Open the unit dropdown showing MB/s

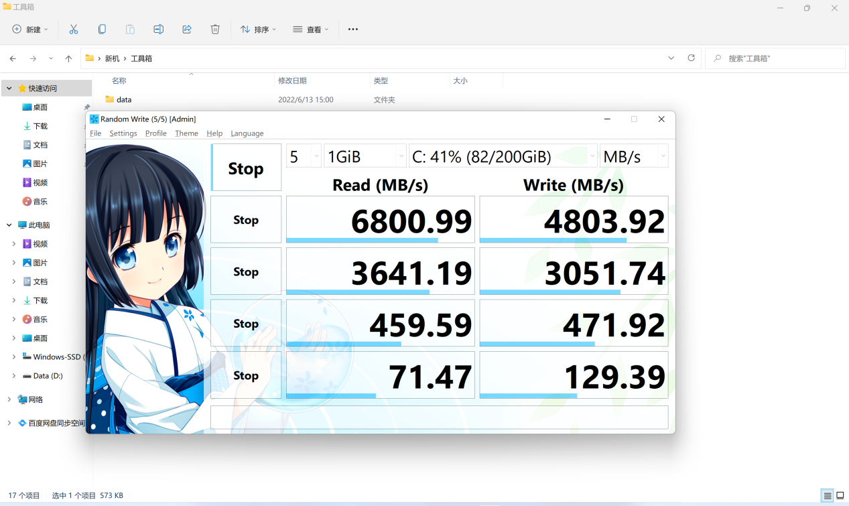[634, 156]
